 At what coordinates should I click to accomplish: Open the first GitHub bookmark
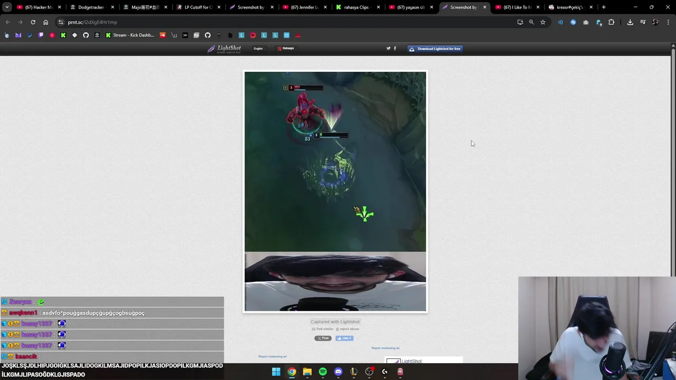coord(86,35)
